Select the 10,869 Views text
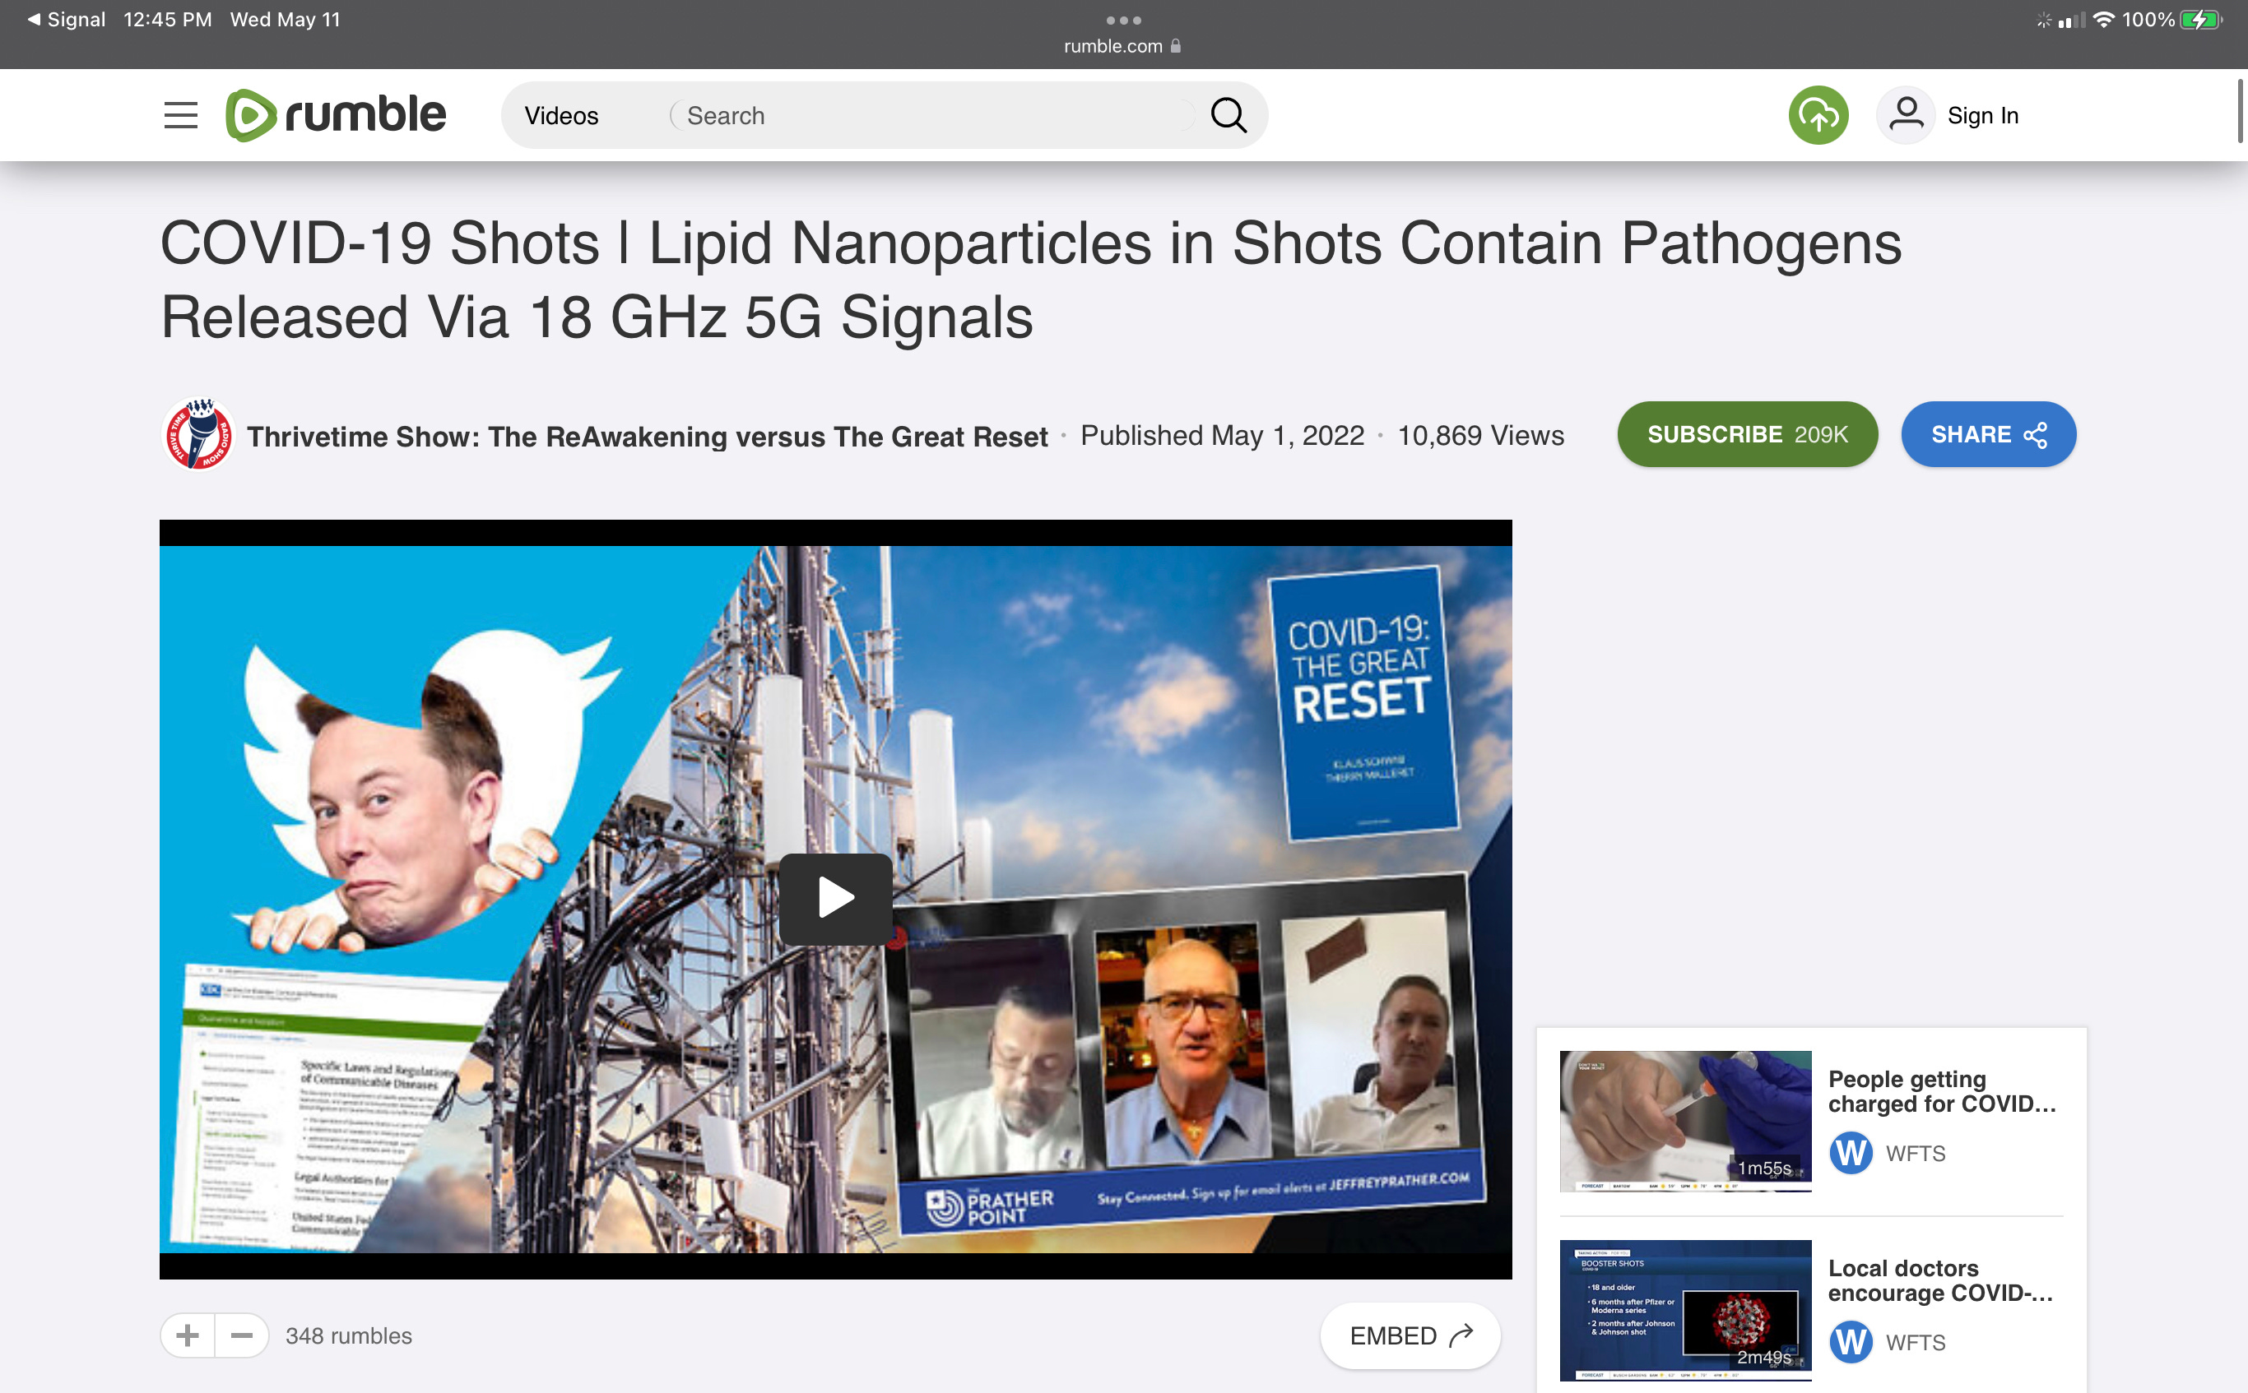 pyautogui.click(x=1480, y=435)
